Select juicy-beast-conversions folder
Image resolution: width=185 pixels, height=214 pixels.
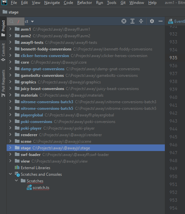(x=86, y=89)
